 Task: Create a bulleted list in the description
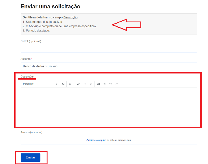click(85, 84)
